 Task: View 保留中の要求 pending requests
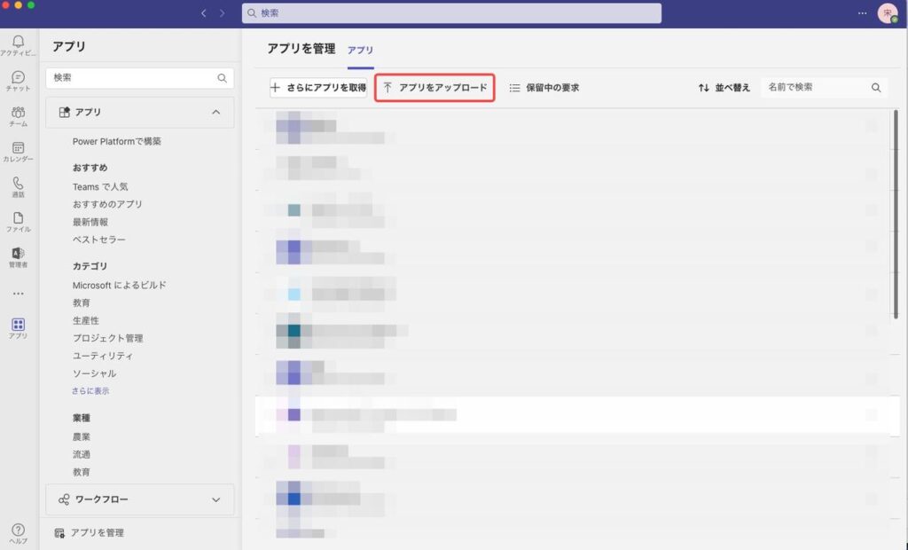click(x=544, y=88)
